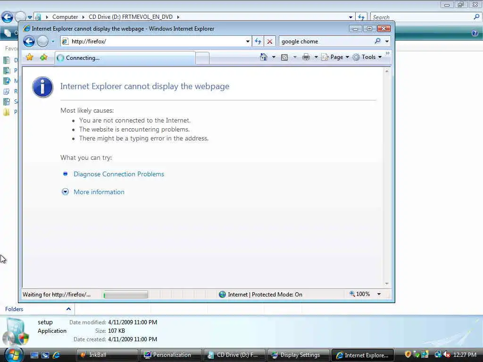483x362 pixels.
Task: Open the Windows Start orb
Action: point(14,354)
